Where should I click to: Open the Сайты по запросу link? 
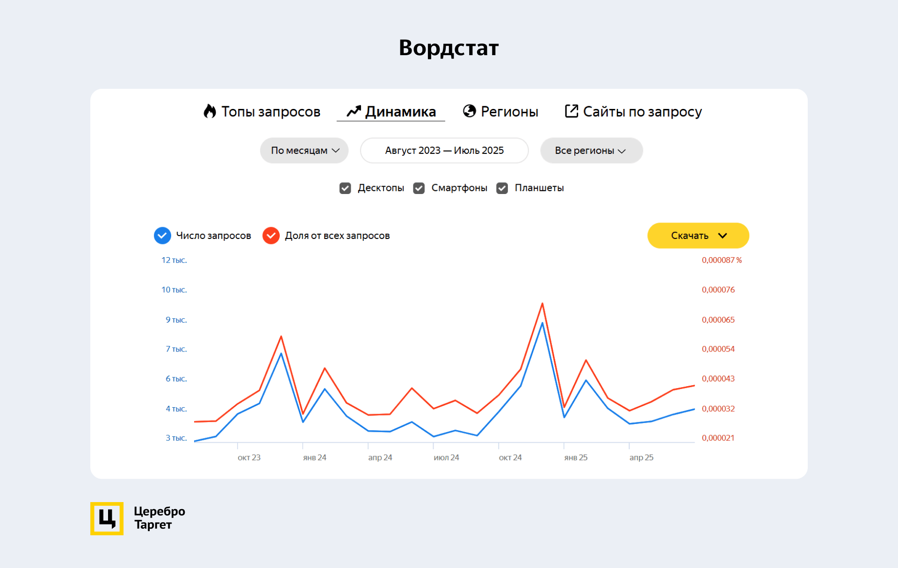pos(642,111)
